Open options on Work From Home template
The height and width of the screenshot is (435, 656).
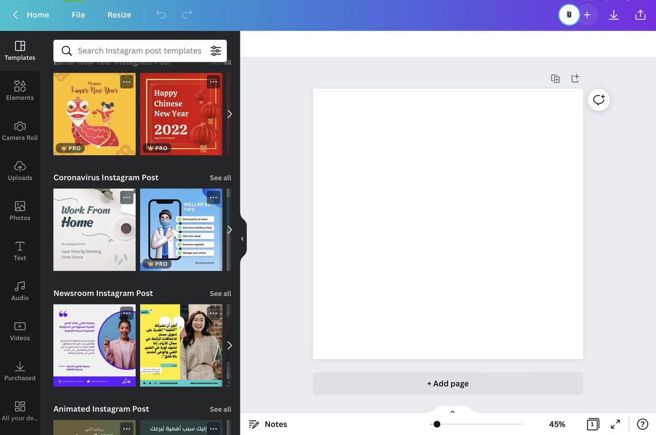pyautogui.click(x=127, y=198)
